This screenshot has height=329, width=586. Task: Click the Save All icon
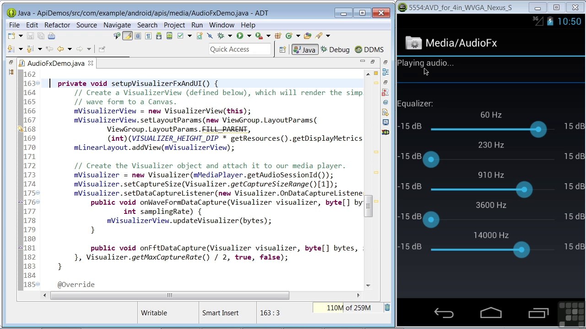(41, 36)
